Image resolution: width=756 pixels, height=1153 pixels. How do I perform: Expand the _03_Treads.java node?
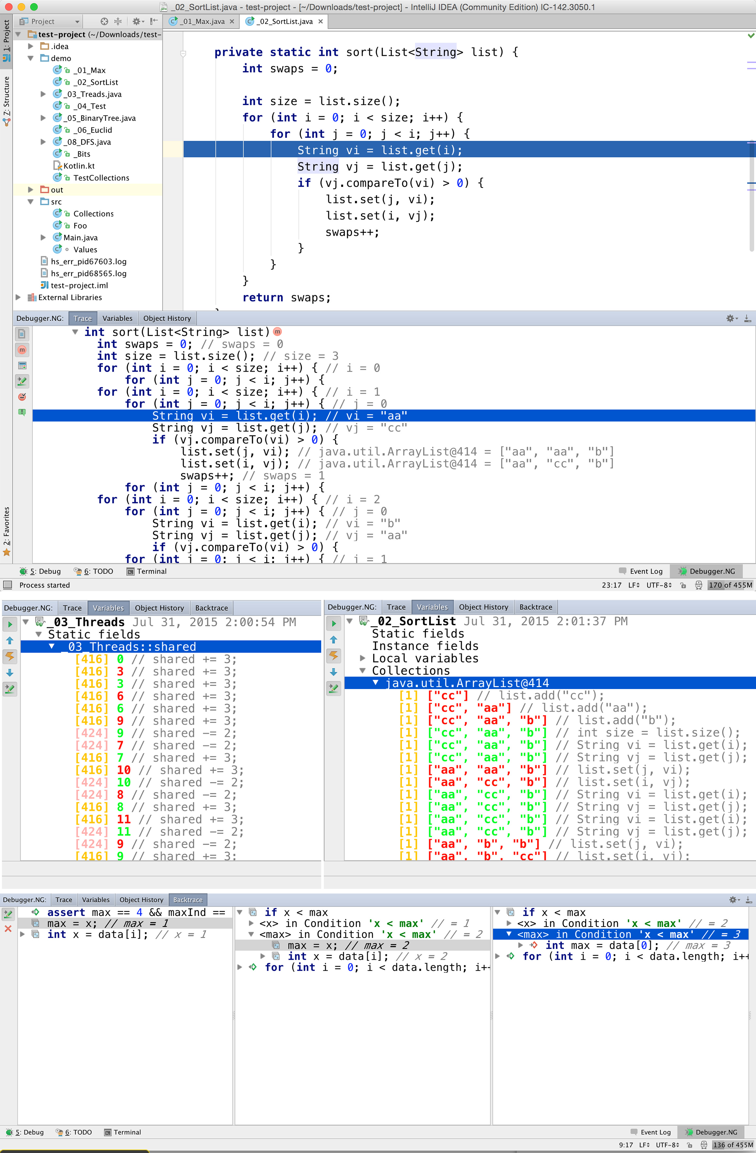coord(43,94)
